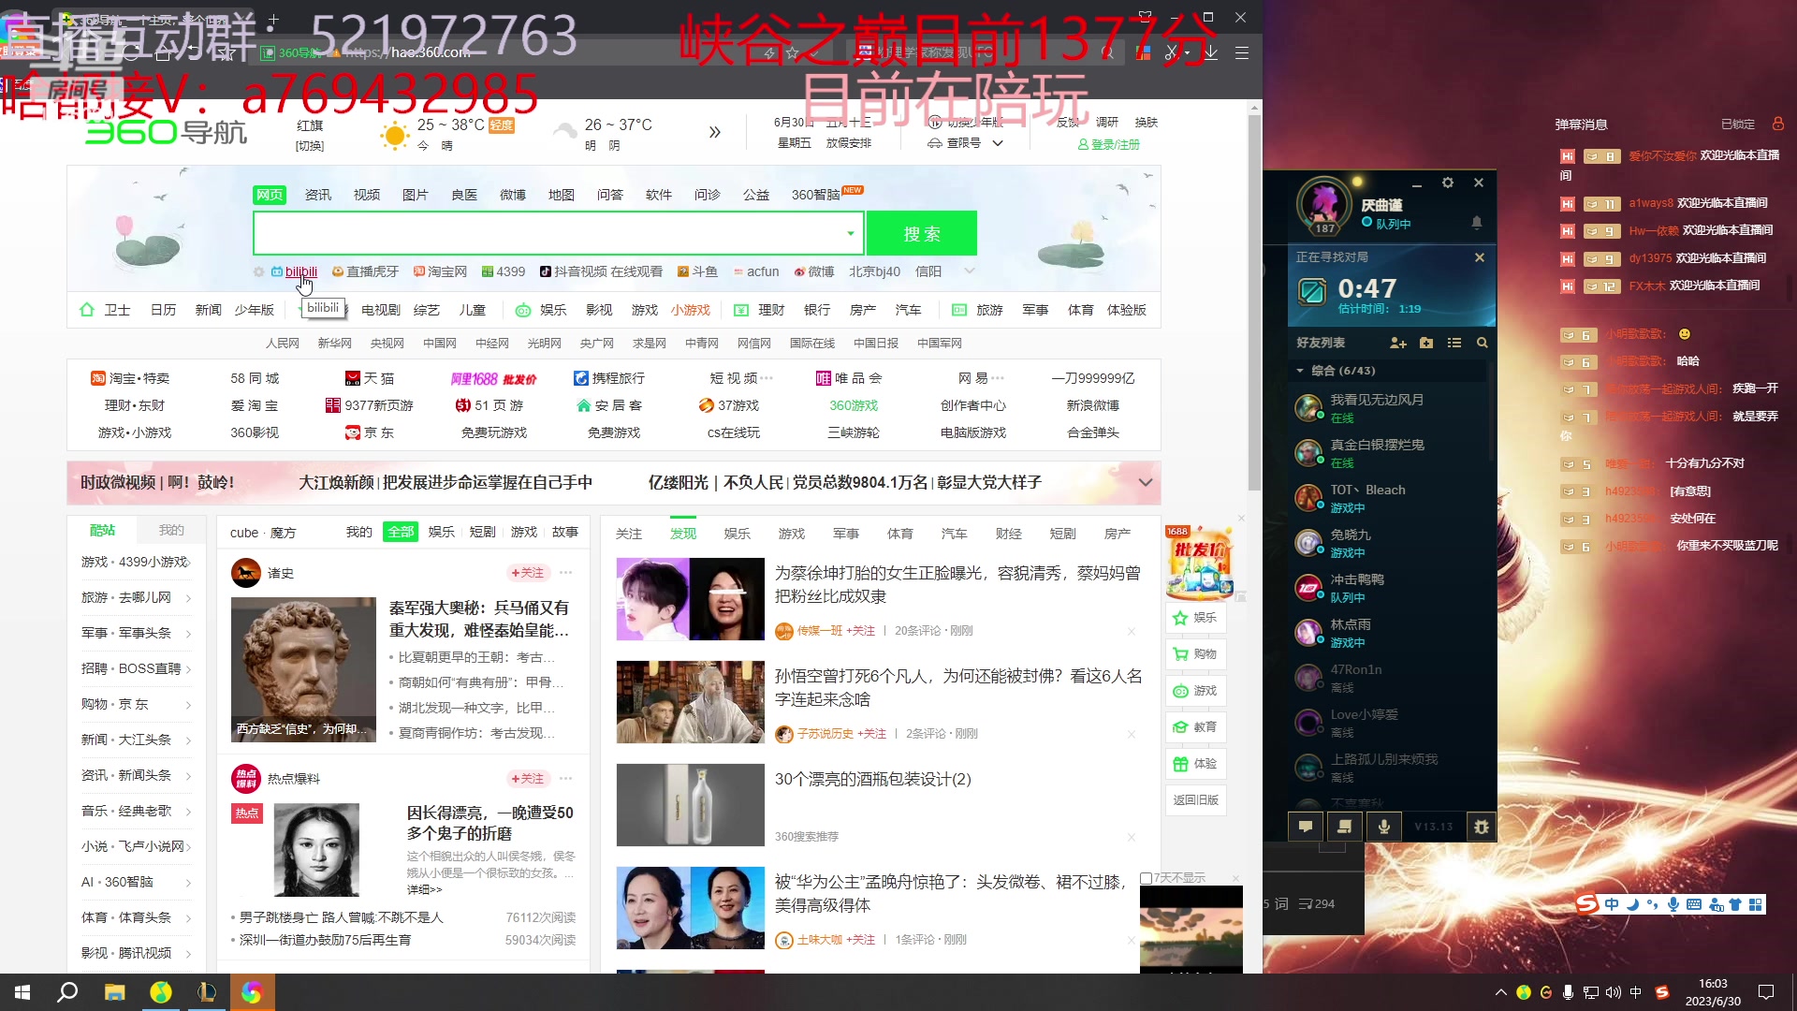Open Sogou skin shirt icon
The image size is (1797, 1011).
click(1735, 904)
